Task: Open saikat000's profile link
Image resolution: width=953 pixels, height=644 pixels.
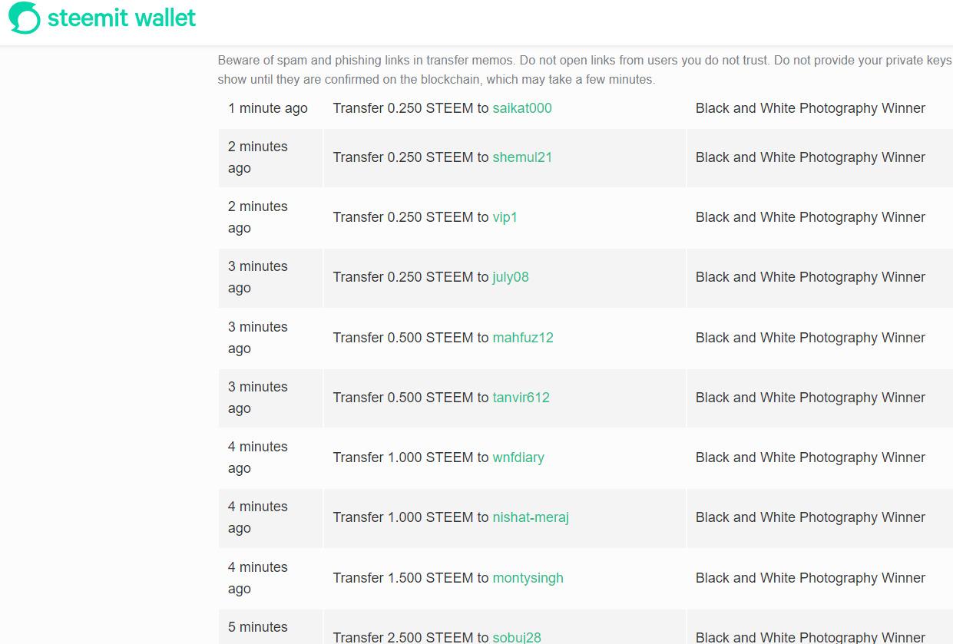Action: (522, 108)
